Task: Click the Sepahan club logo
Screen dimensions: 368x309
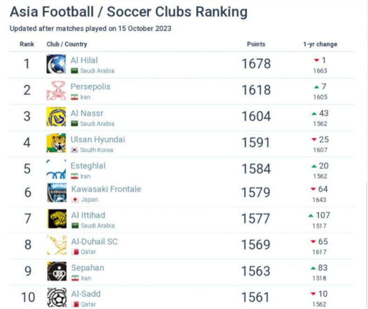Action: pos(56,271)
